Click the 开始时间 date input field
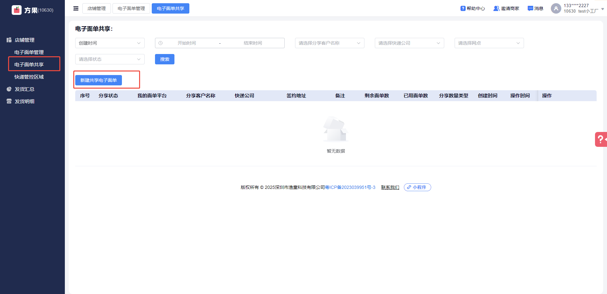The image size is (607, 294). click(x=187, y=43)
